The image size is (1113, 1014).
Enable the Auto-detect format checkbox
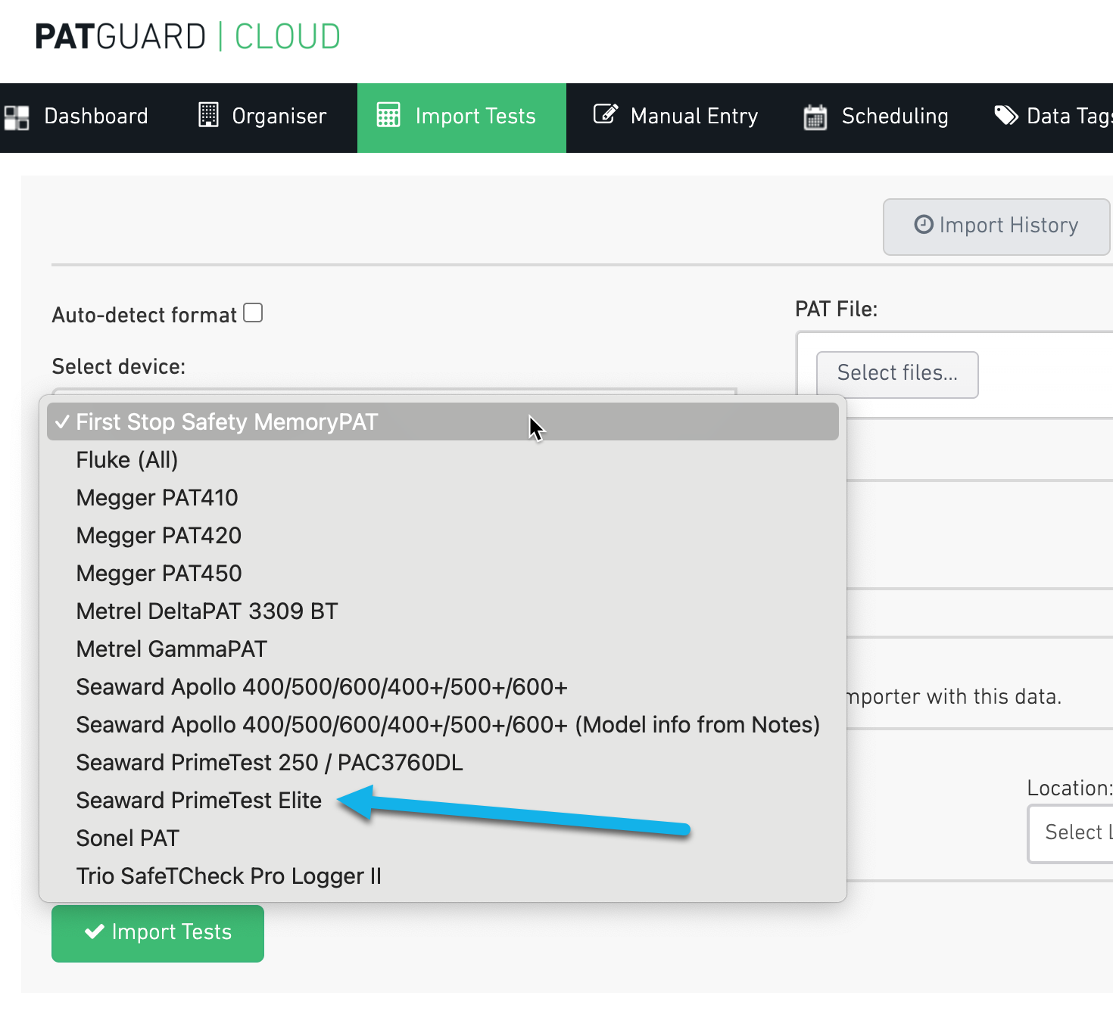point(253,313)
